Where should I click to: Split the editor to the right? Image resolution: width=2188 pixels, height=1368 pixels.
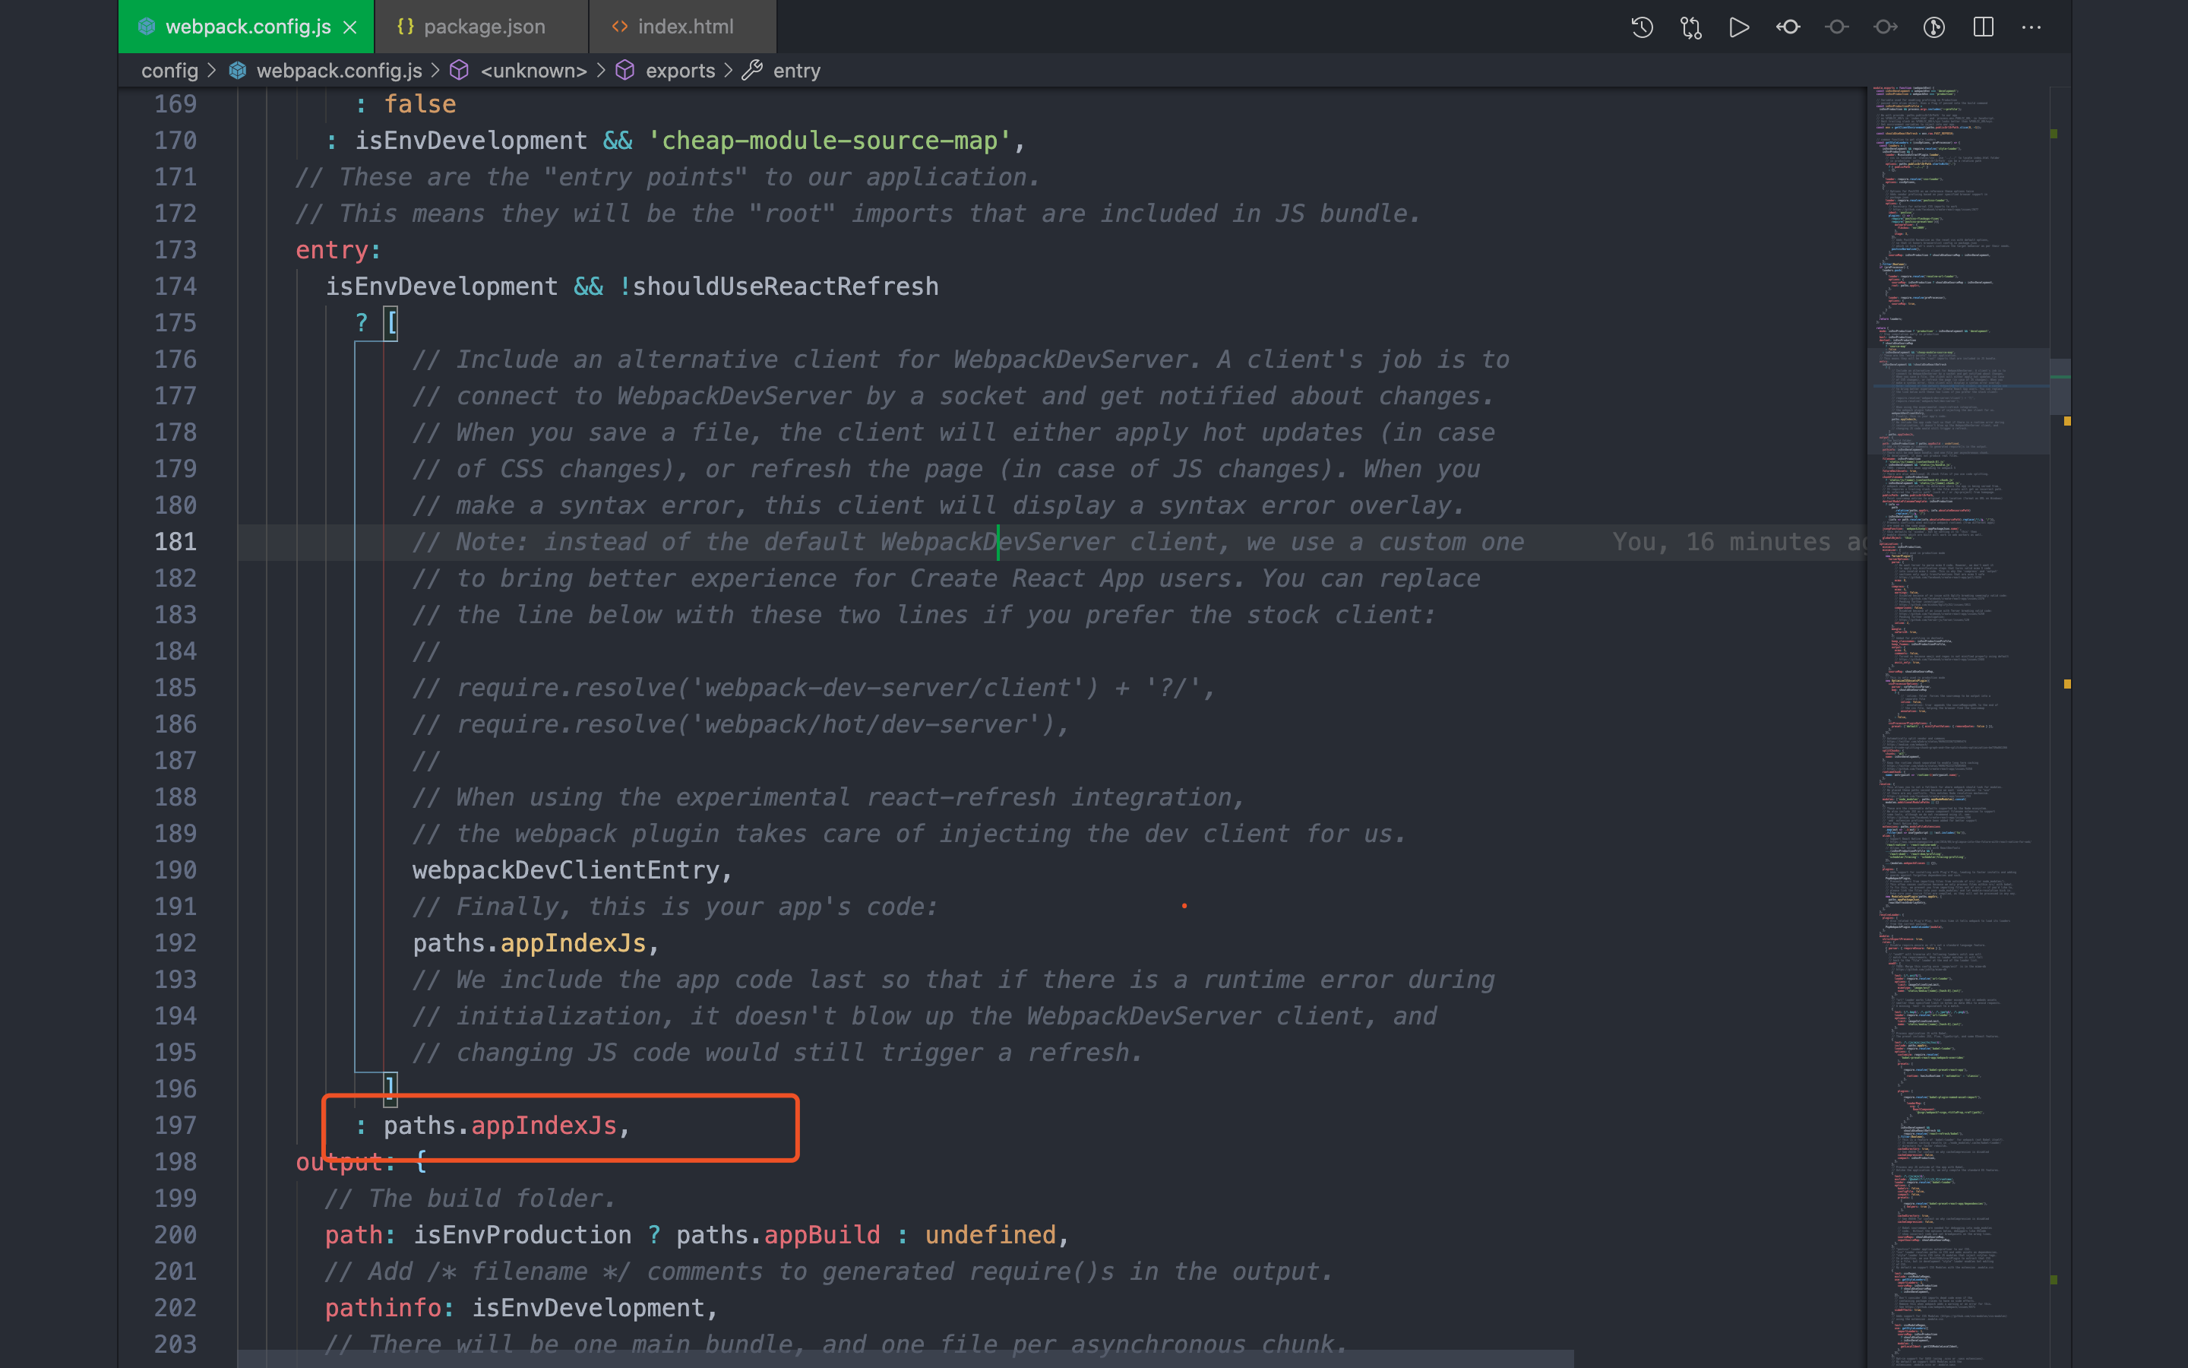(x=1983, y=27)
